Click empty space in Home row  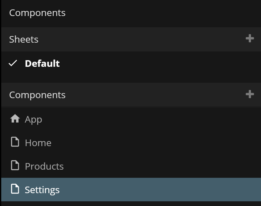pyautogui.click(x=157, y=143)
